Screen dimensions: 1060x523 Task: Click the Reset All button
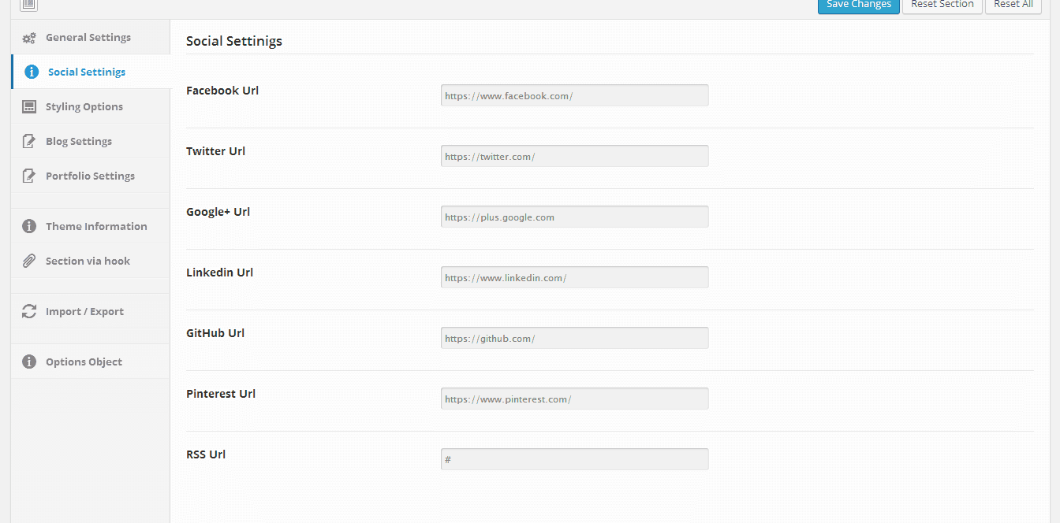tap(1013, 6)
